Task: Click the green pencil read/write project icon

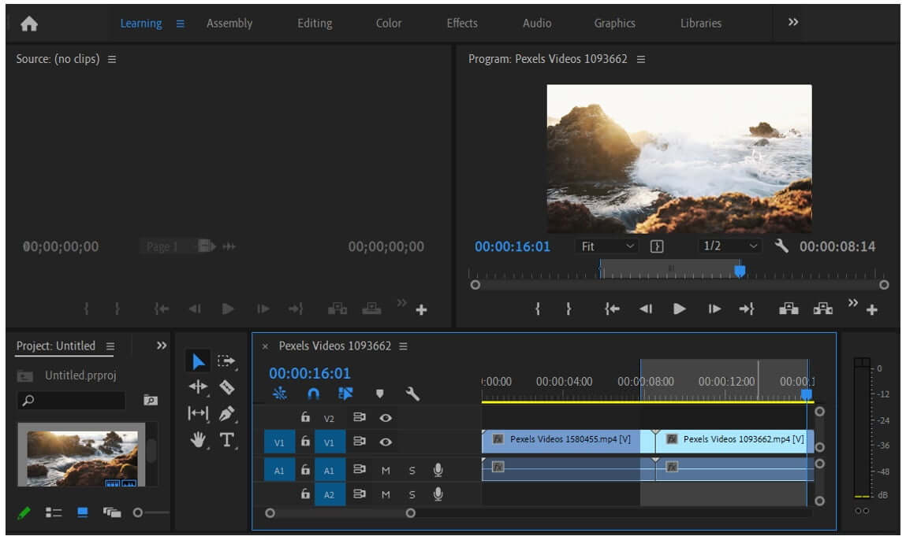Action: [x=24, y=512]
